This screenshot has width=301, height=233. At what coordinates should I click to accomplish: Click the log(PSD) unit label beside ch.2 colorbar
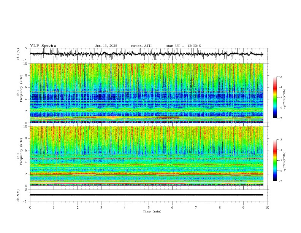285,162
